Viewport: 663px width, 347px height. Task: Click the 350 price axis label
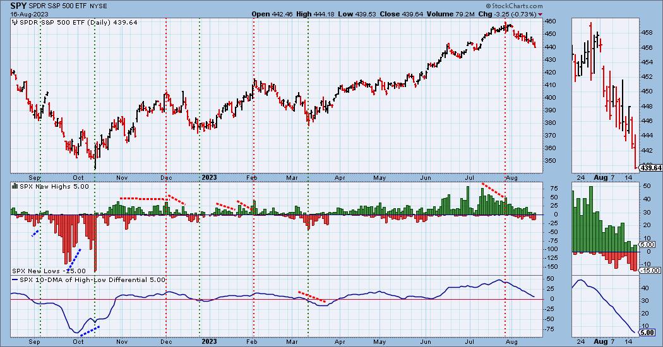point(550,161)
